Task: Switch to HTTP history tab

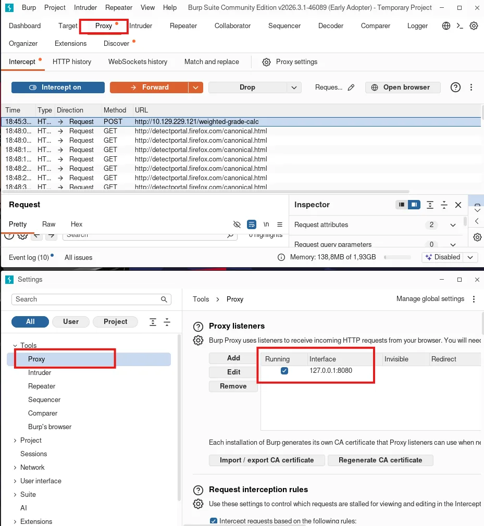Action: coord(72,62)
